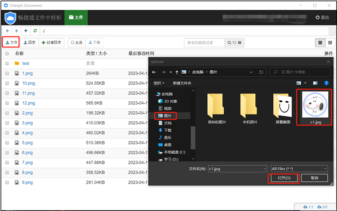
Task: Expand the file name combo box
Action: (x=264, y=168)
